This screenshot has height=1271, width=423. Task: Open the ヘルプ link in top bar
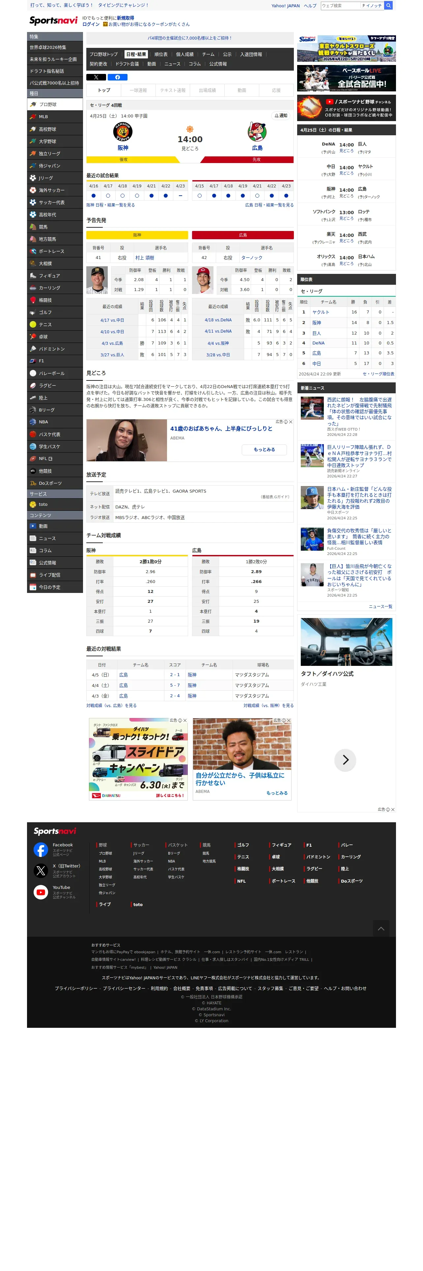(310, 6)
